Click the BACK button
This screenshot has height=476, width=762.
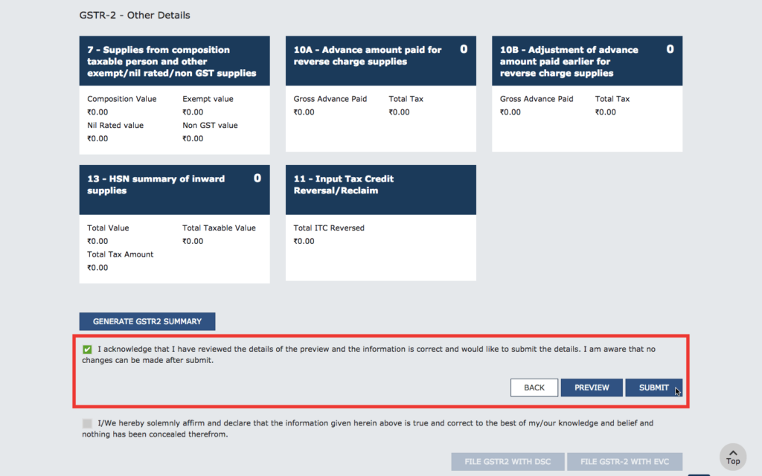pos(534,387)
